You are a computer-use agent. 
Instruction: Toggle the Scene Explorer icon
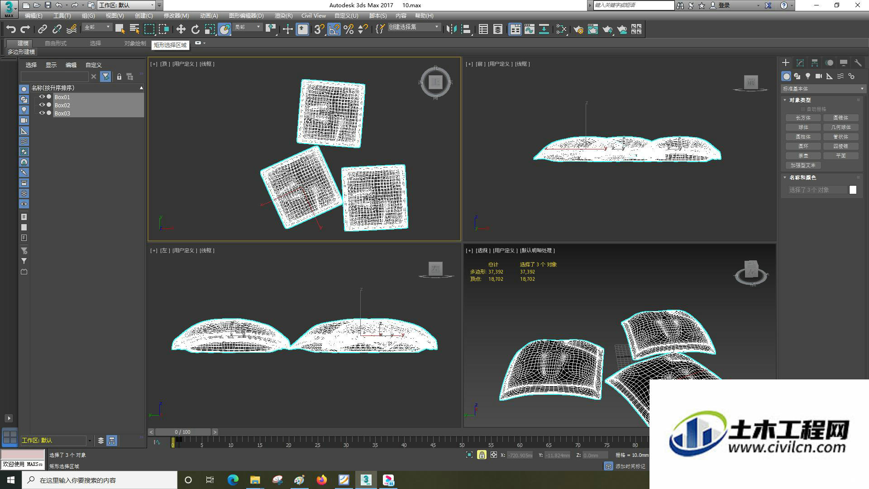(x=483, y=29)
